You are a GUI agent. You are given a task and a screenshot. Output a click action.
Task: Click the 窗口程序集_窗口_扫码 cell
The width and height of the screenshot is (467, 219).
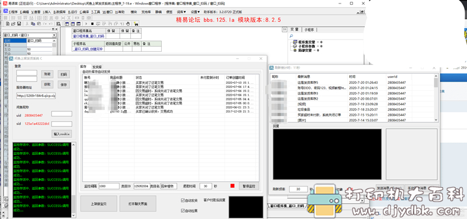click(x=89, y=36)
